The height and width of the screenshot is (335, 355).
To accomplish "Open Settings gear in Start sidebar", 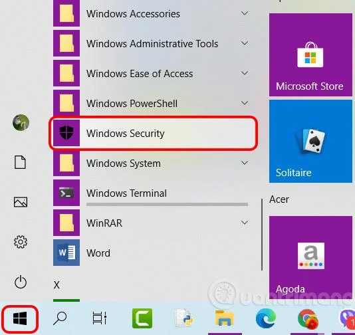I will [21, 242].
